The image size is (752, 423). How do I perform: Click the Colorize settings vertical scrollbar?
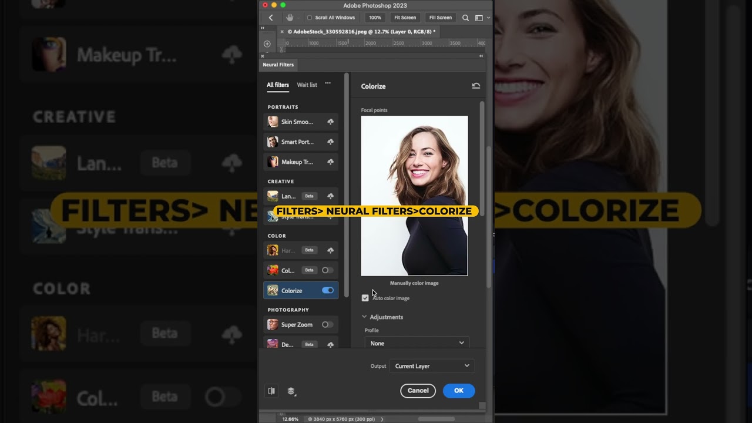482,159
